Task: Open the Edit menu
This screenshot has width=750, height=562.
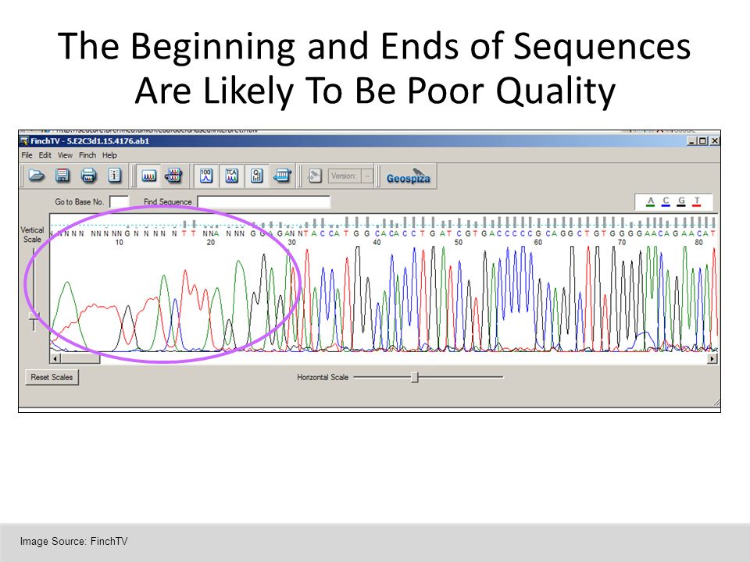Action: coord(45,155)
